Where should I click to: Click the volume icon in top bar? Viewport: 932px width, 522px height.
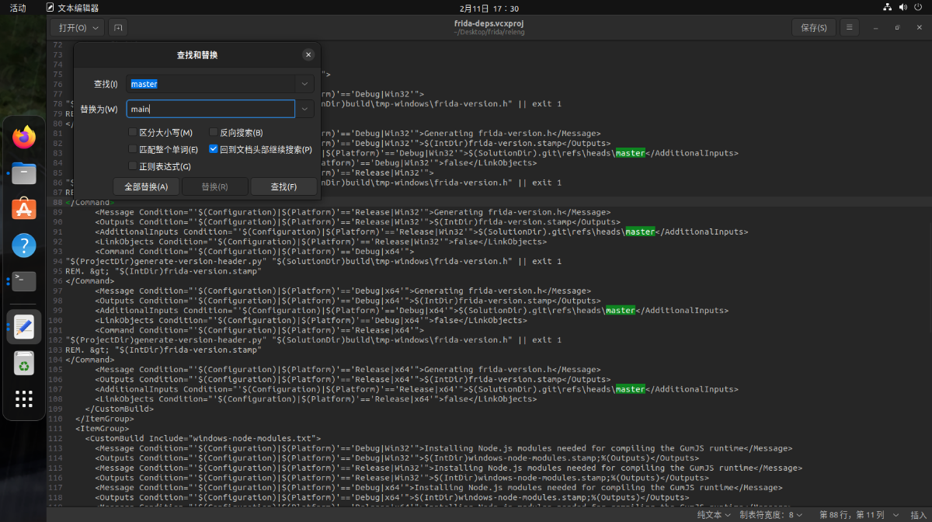[903, 8]
